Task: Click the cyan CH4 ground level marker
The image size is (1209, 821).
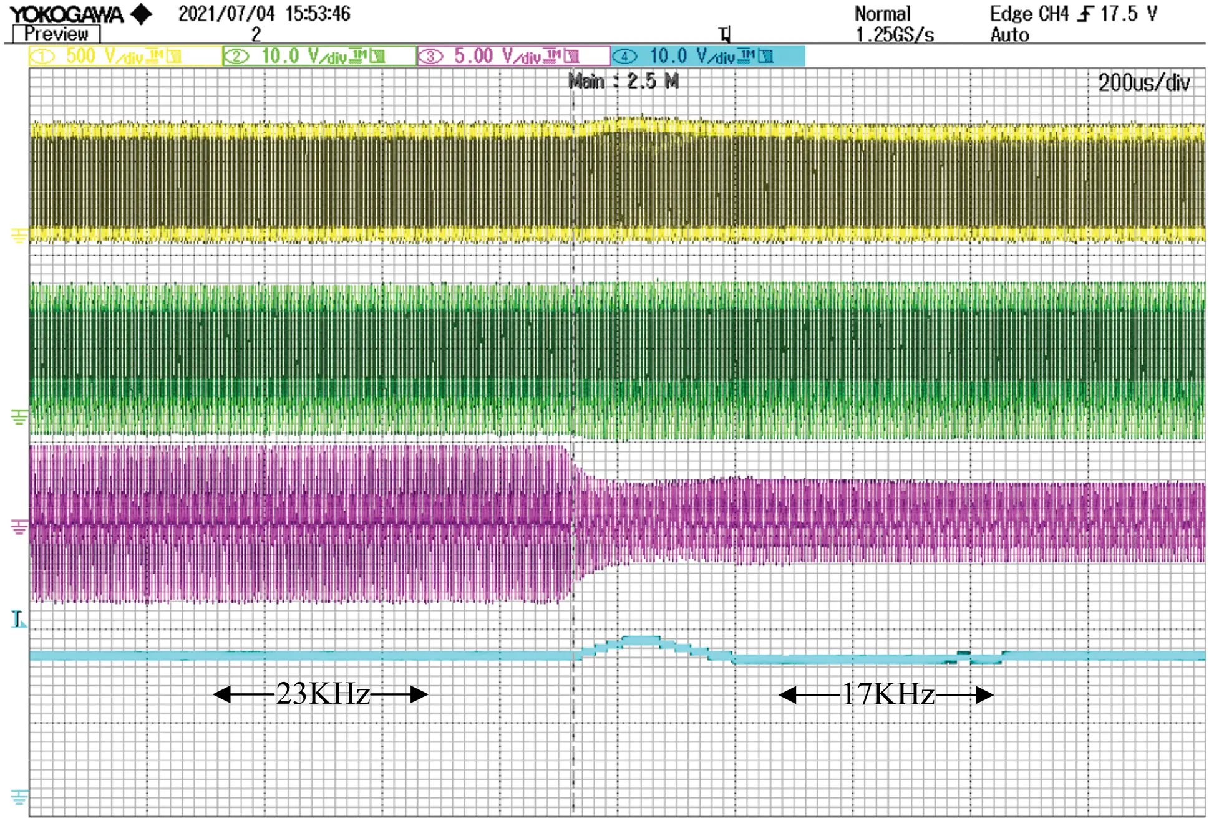Action: click(19, 796)
